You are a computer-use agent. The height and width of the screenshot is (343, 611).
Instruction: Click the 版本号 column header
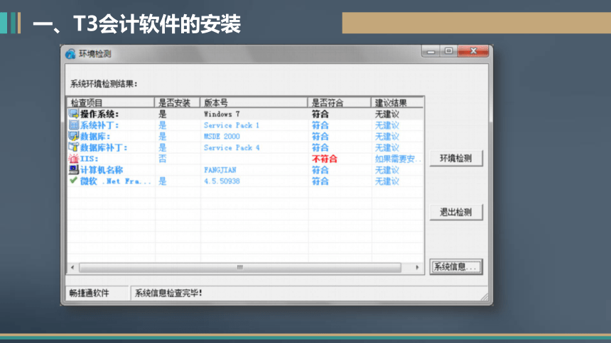254,103
